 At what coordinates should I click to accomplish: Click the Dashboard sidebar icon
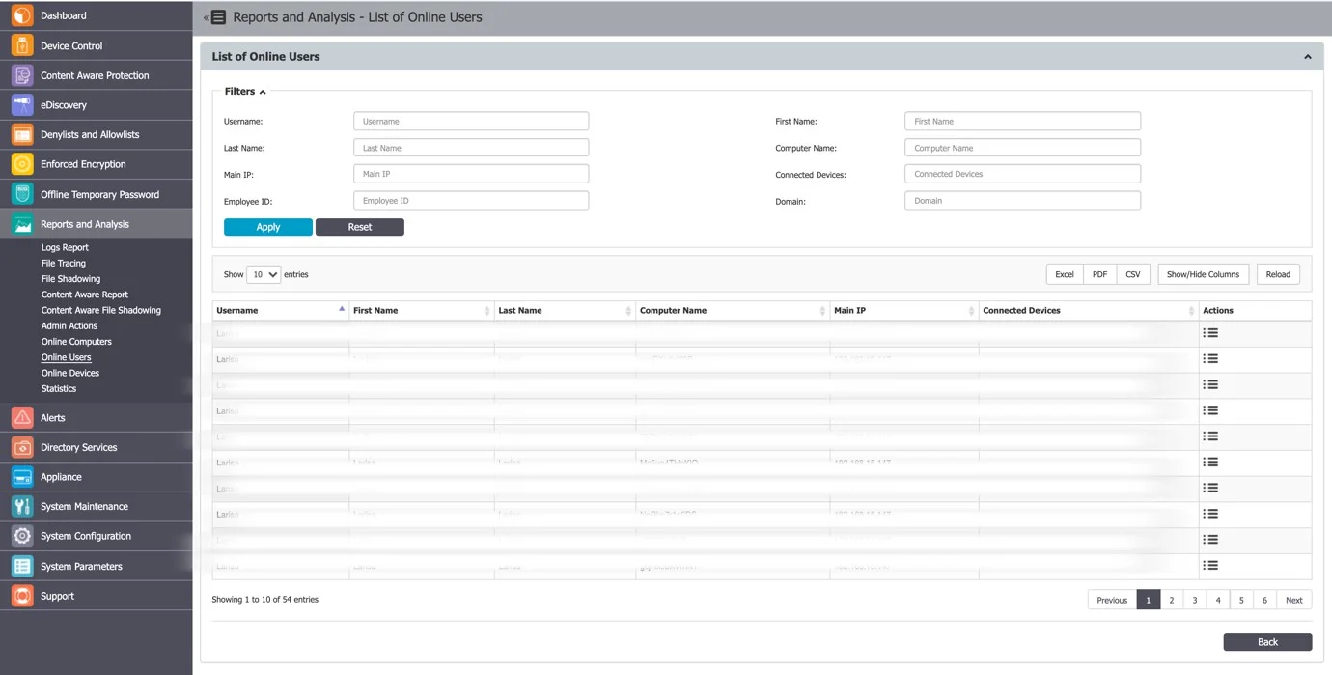22,15
